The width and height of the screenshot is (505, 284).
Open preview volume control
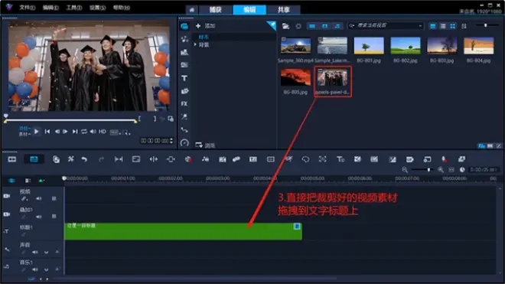93,132
